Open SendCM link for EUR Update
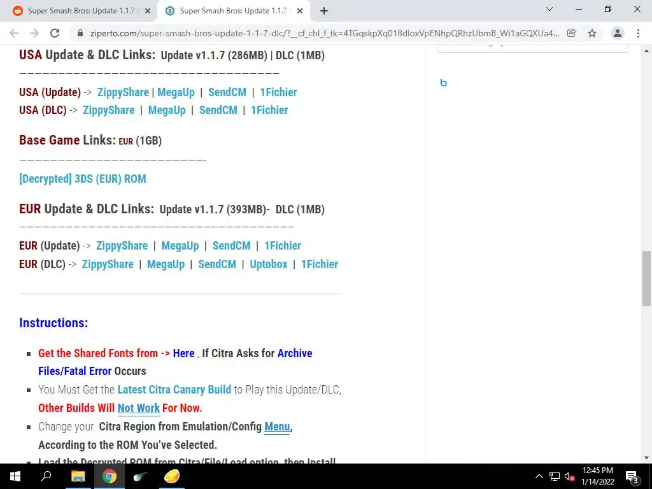This screenshot has width=652, height=489. point(232,246)
